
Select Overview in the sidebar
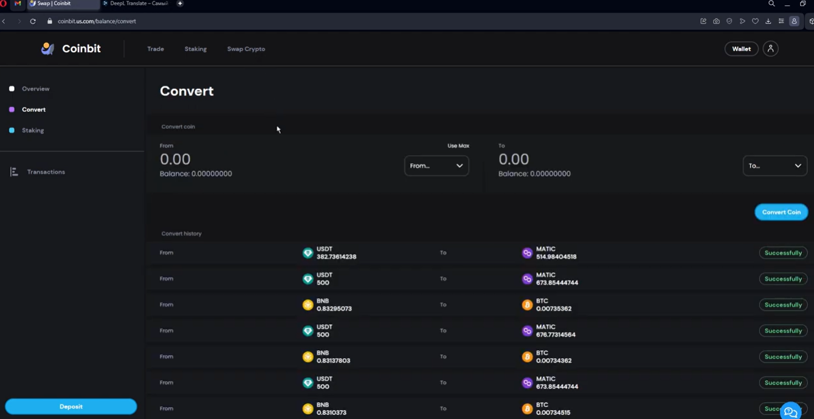pyautogui.click(x=36, y=89)
